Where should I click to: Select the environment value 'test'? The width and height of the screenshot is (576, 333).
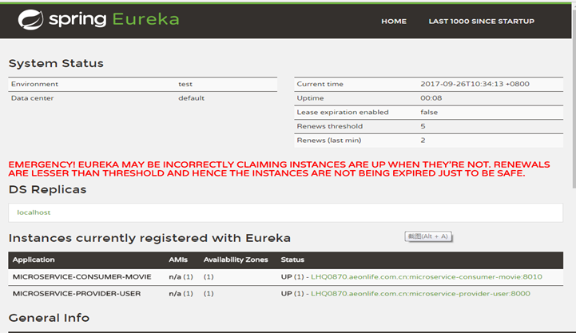pos(185,84)
